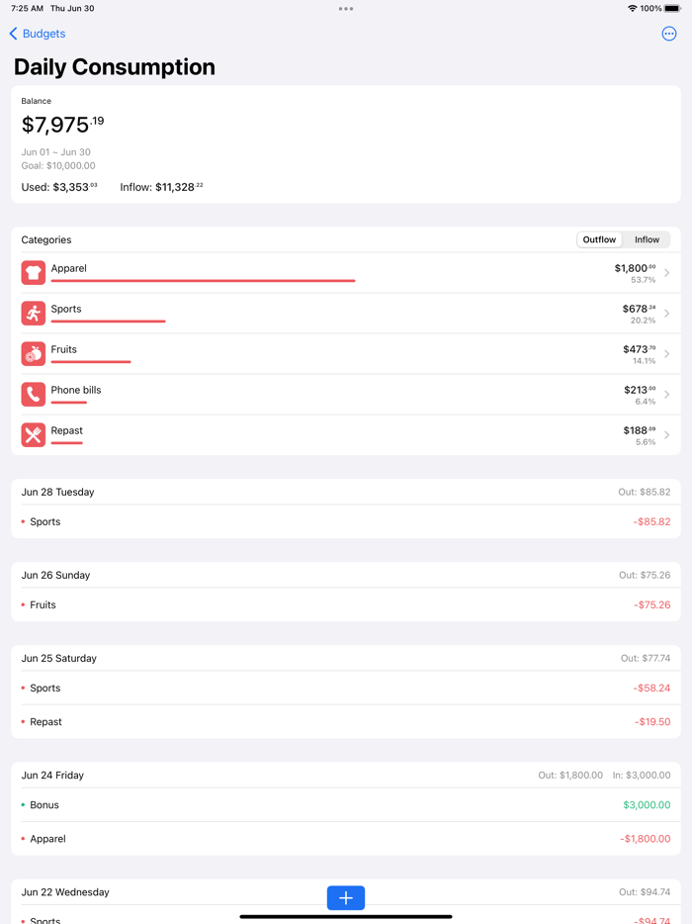Tap the Fruits category icon

coord(33,353)
